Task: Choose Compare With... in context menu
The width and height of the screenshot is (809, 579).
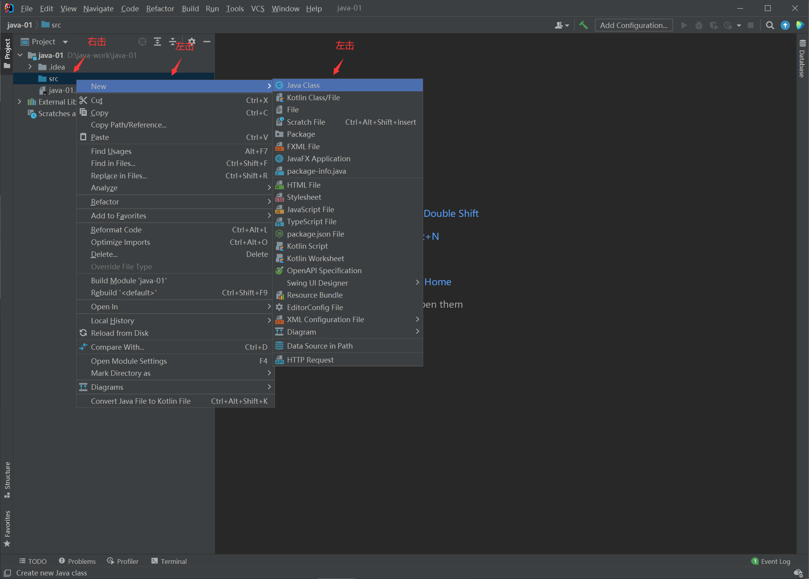Action: tap(175, 347)
